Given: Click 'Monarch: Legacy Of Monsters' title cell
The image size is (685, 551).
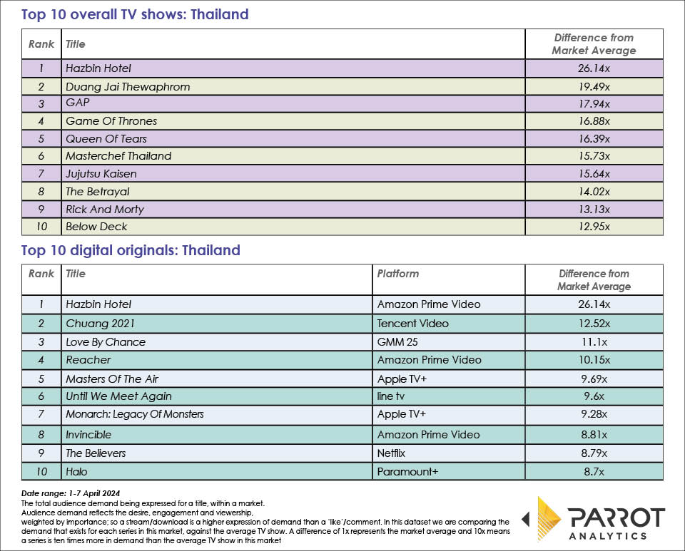Looking at the screenshot, I should click(217, 414).
